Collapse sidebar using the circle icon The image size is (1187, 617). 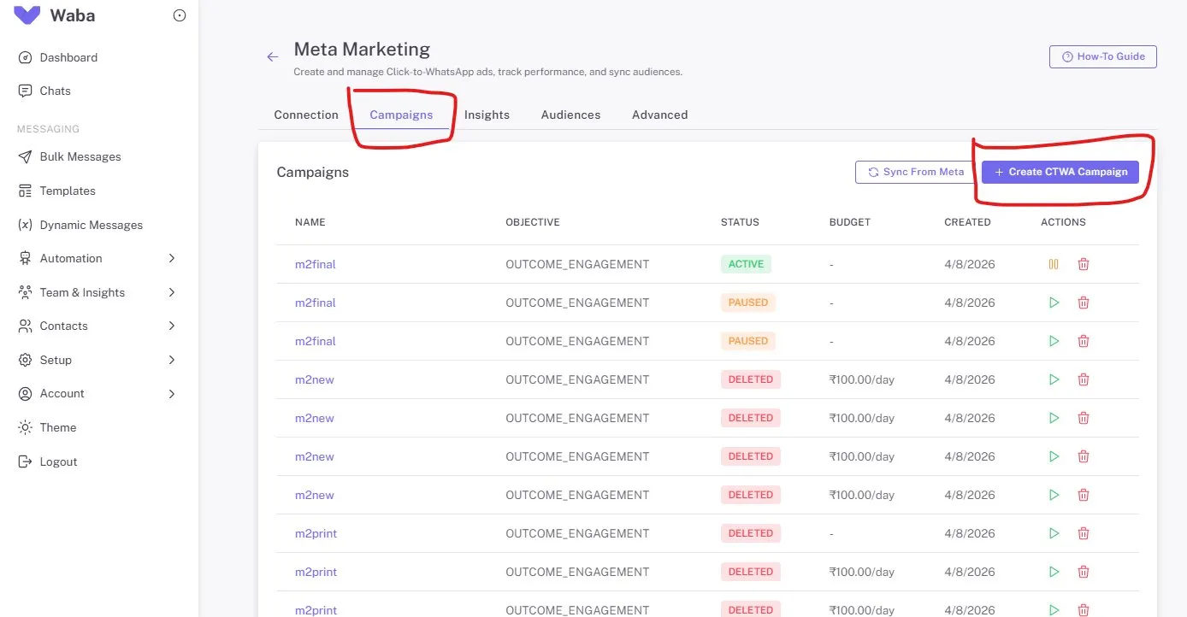pos(180,15)
